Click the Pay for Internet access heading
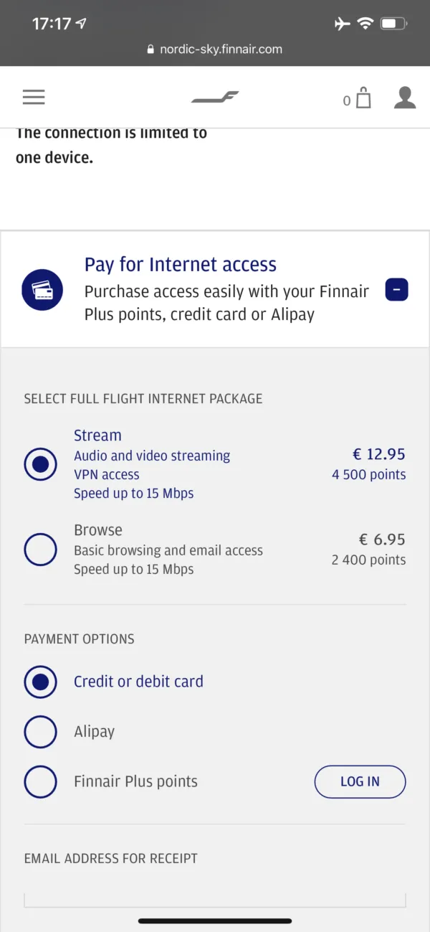Viewport: 430px width, 932px height. click(x=180, y=265)
